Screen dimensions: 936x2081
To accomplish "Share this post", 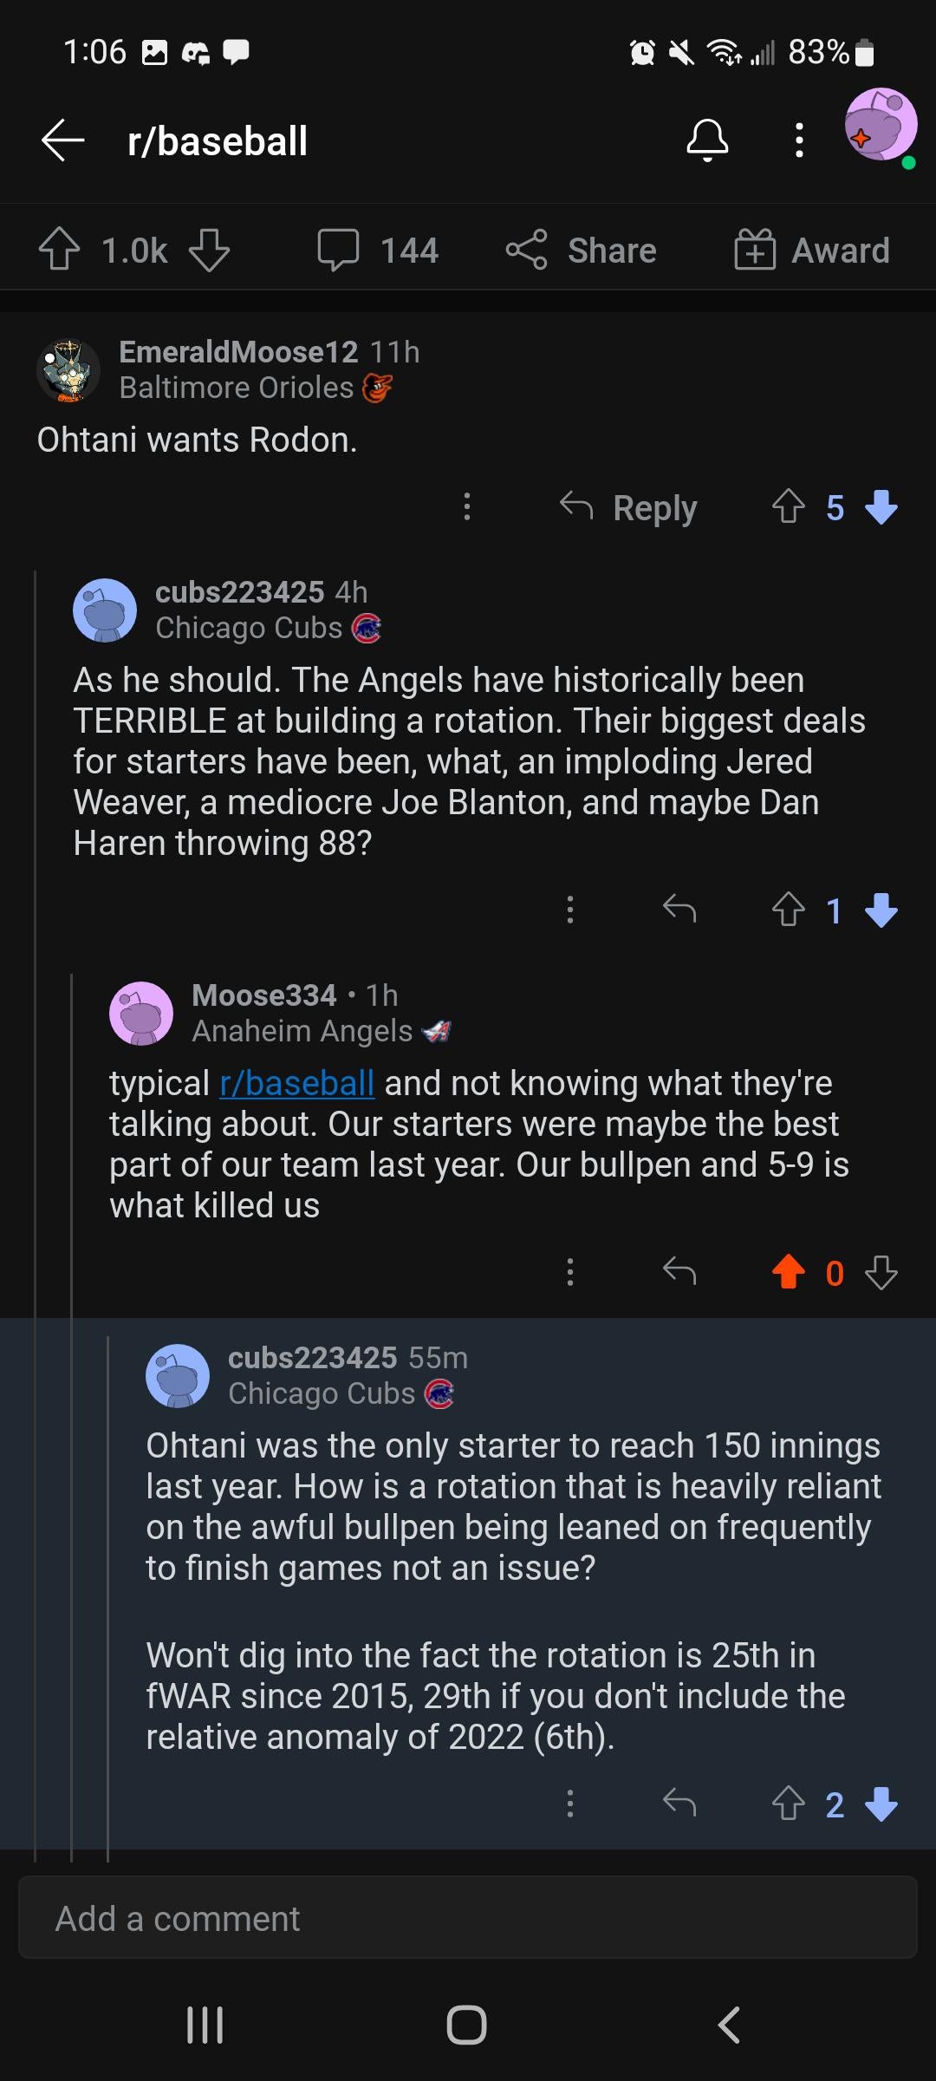I will (582, 250).
